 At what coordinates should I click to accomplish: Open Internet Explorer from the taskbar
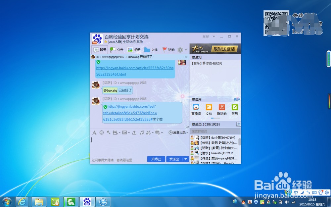click(22, 202)
